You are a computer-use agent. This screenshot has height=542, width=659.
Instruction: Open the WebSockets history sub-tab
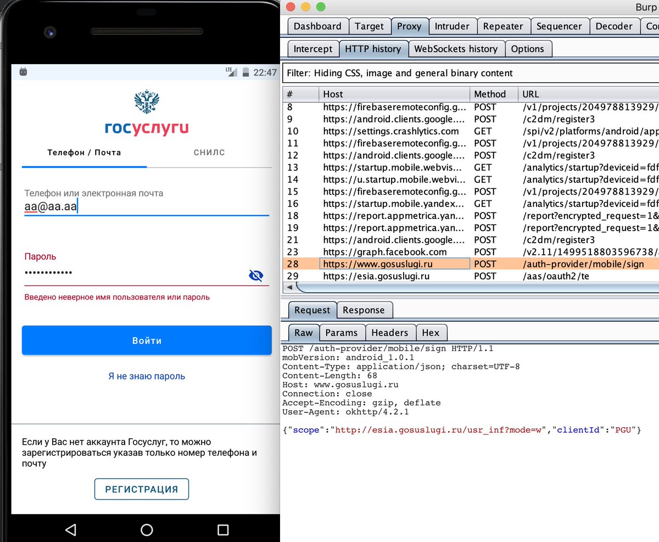(x=456, y=49)
